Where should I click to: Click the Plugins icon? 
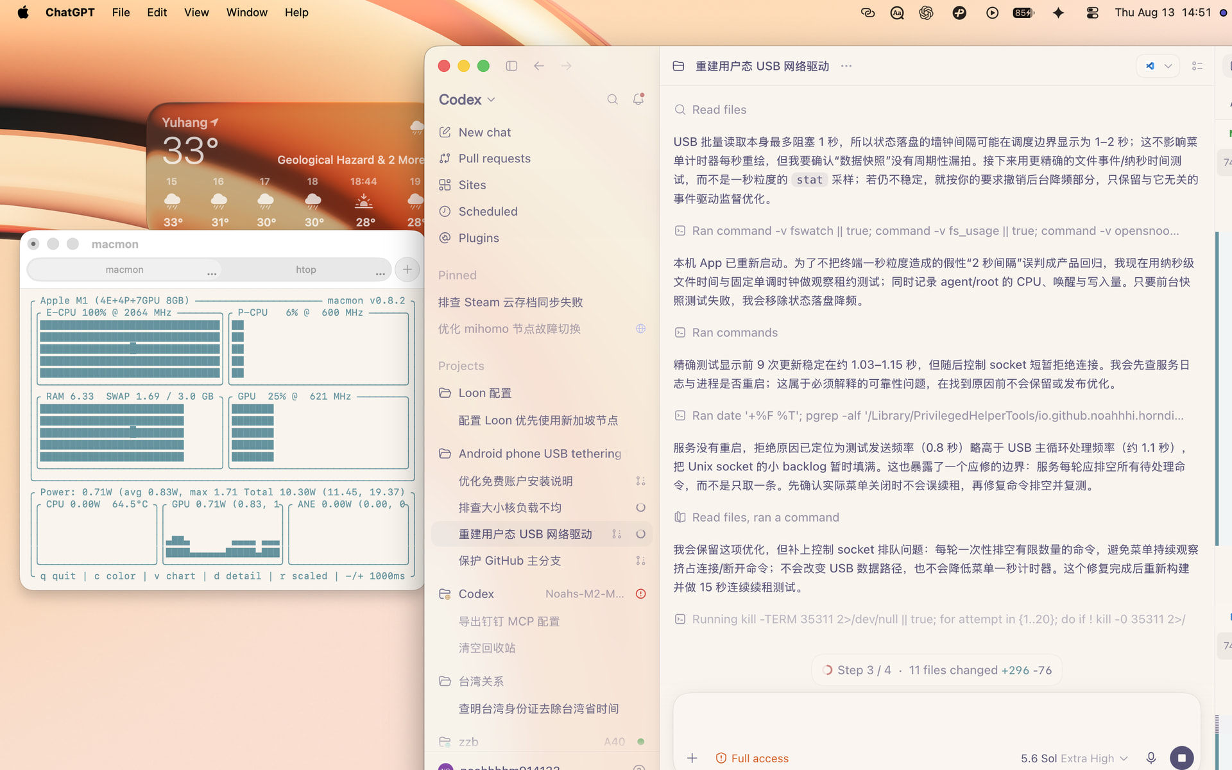pyautogui.click(x=445, y=238)
